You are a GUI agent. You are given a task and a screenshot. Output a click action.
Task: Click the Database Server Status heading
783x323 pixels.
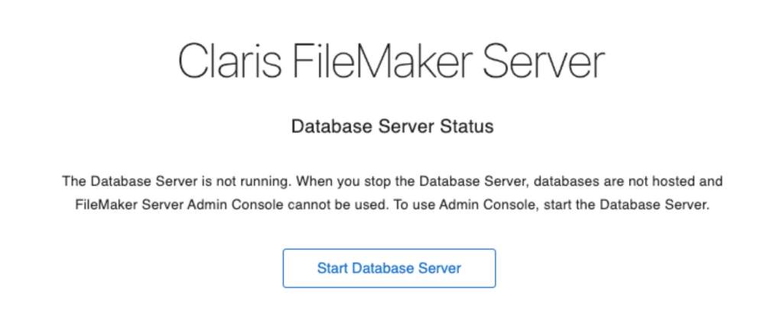[x=391, y=127]
